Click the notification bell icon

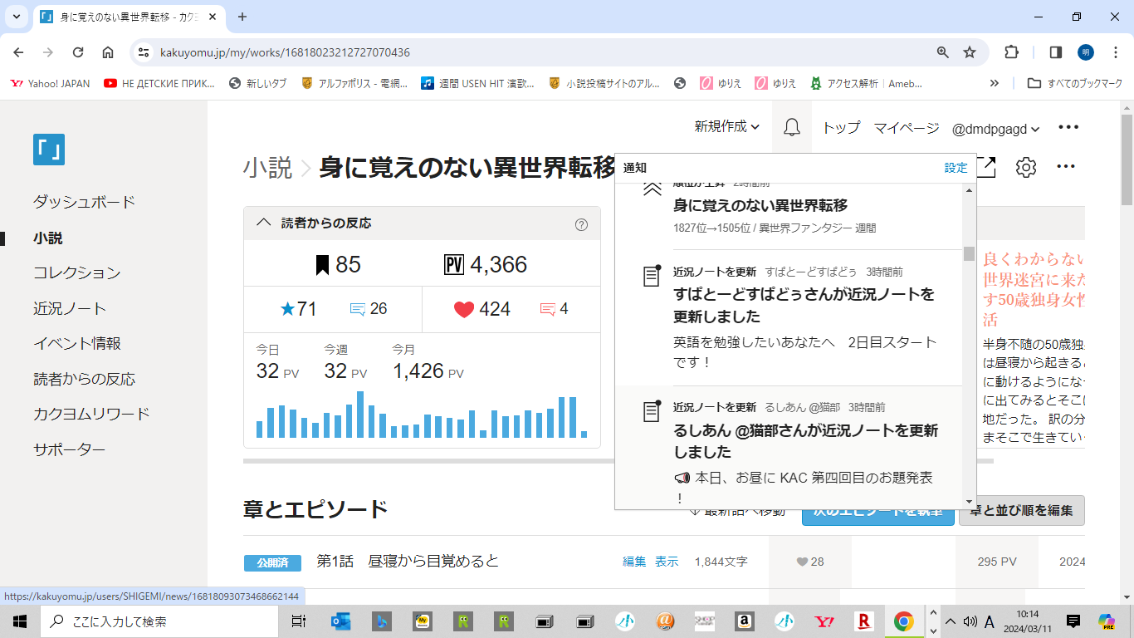pos(791,128)
